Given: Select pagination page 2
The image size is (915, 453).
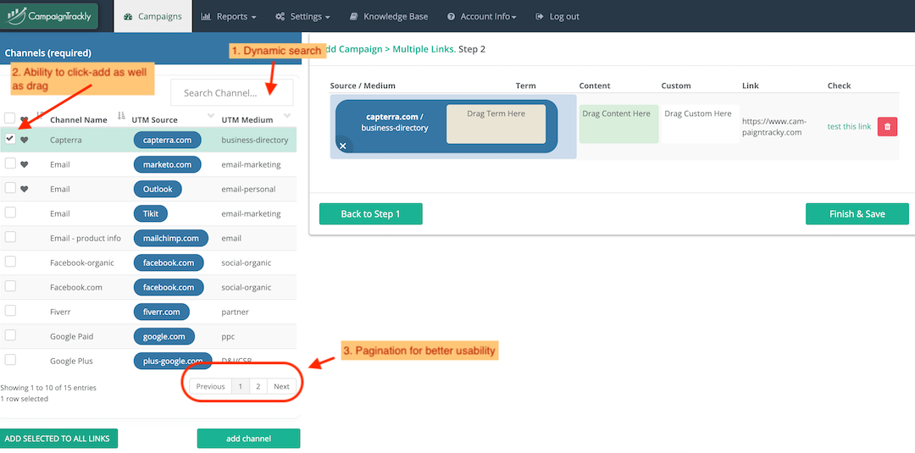Looking at the screenshot, I should point(258,386).
